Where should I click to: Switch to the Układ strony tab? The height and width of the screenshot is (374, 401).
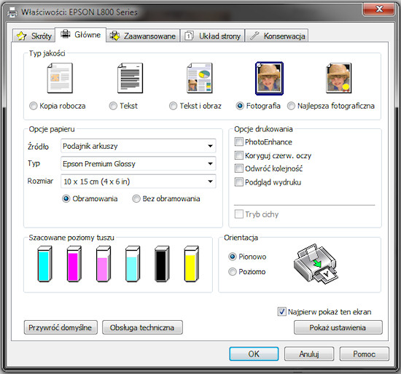coord(212,36)
